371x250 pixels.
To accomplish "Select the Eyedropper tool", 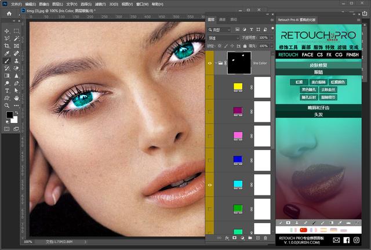I will click(x=7, y=53).
